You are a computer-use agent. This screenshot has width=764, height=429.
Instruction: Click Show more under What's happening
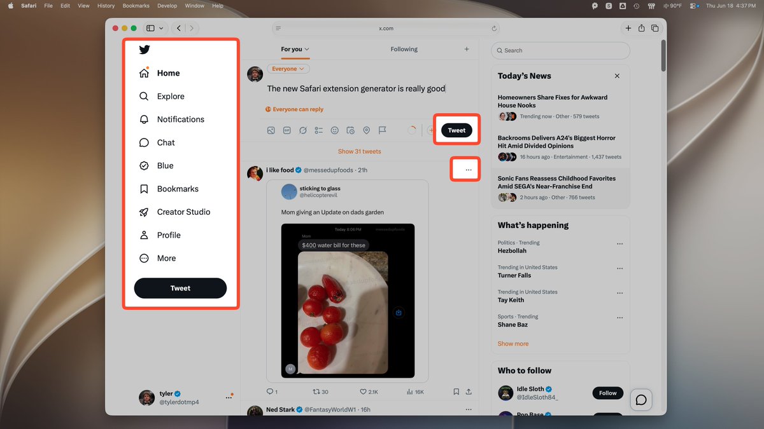513,344
